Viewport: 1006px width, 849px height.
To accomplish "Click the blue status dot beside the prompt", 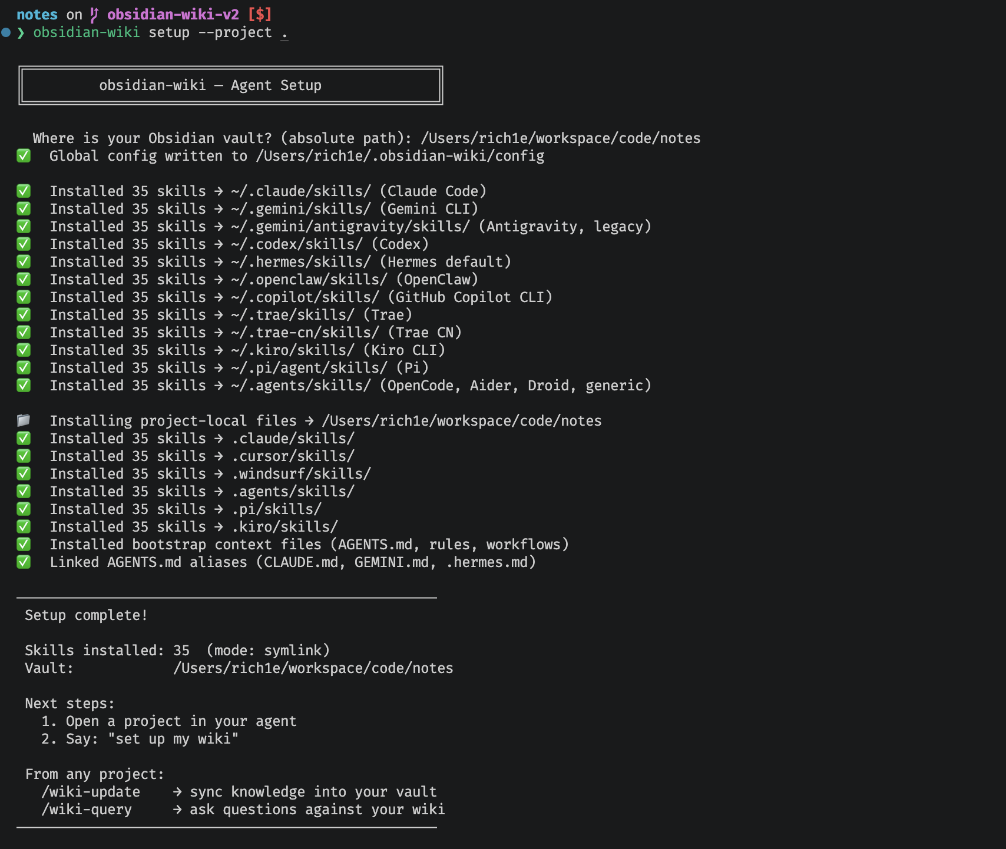I will (x=6, y=32).
